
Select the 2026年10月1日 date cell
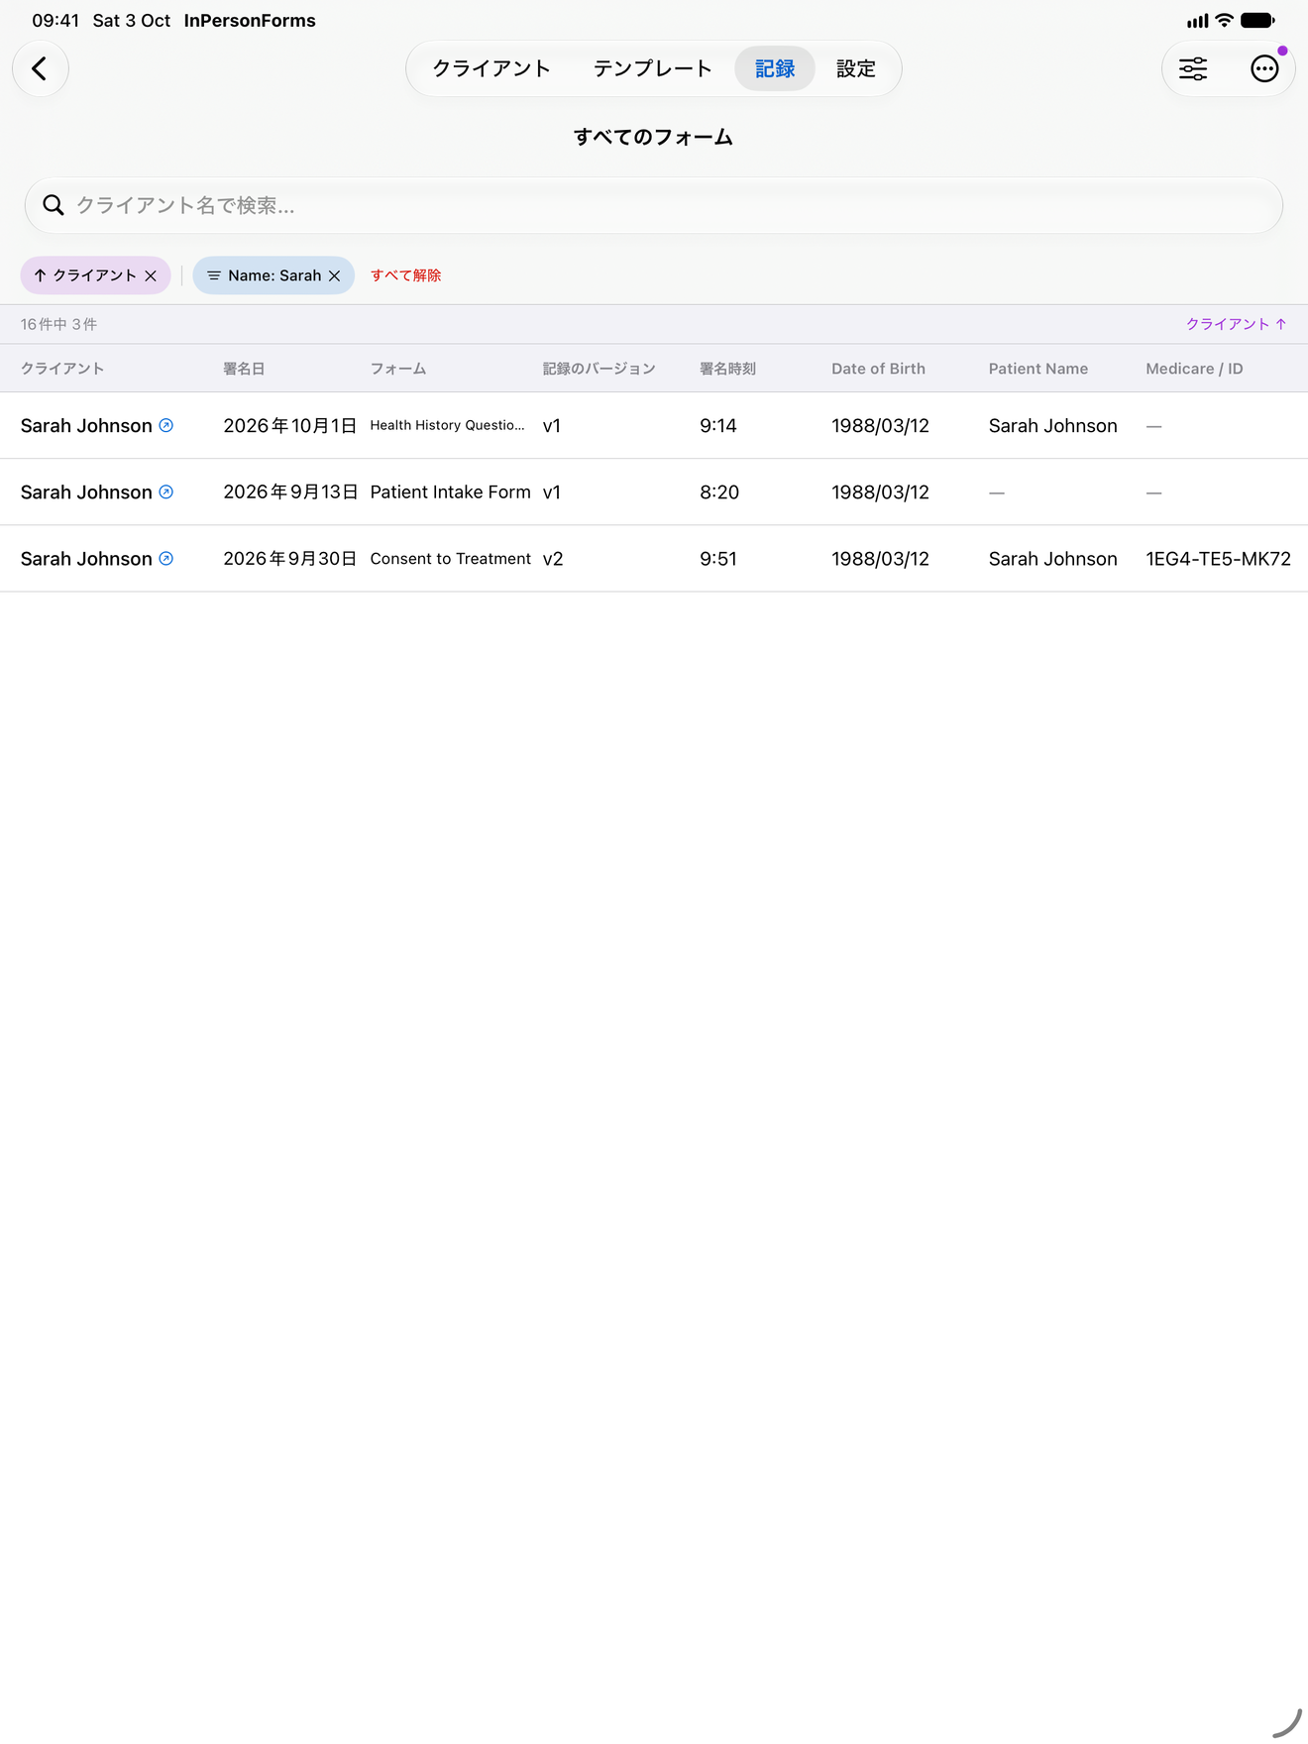tap(290, 425)
